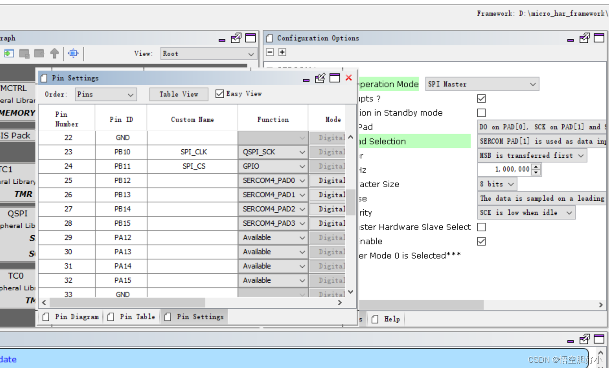This screenshot has height=368, width=609.
Task: Maximize the Pin Settings panel
Action: click(x=335, y=78)
